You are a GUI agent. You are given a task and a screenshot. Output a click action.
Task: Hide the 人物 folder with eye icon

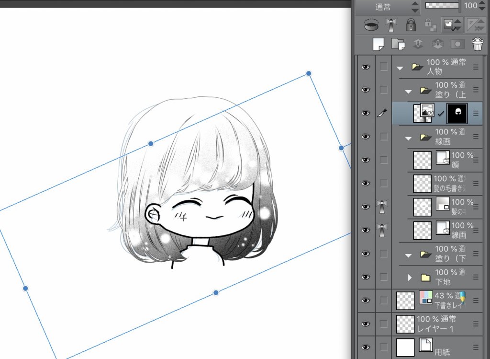366,67
